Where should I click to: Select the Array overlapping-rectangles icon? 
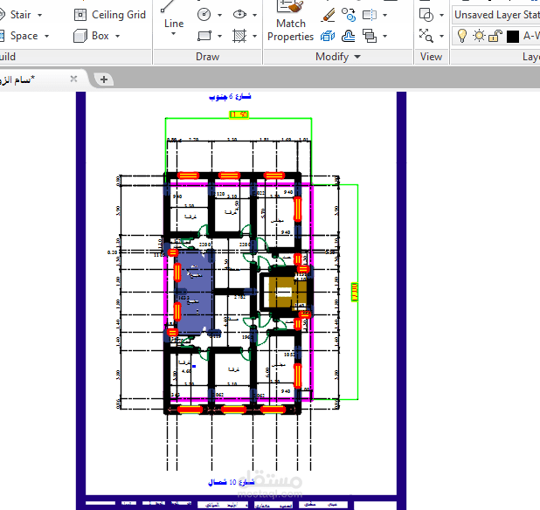(370, 36)
